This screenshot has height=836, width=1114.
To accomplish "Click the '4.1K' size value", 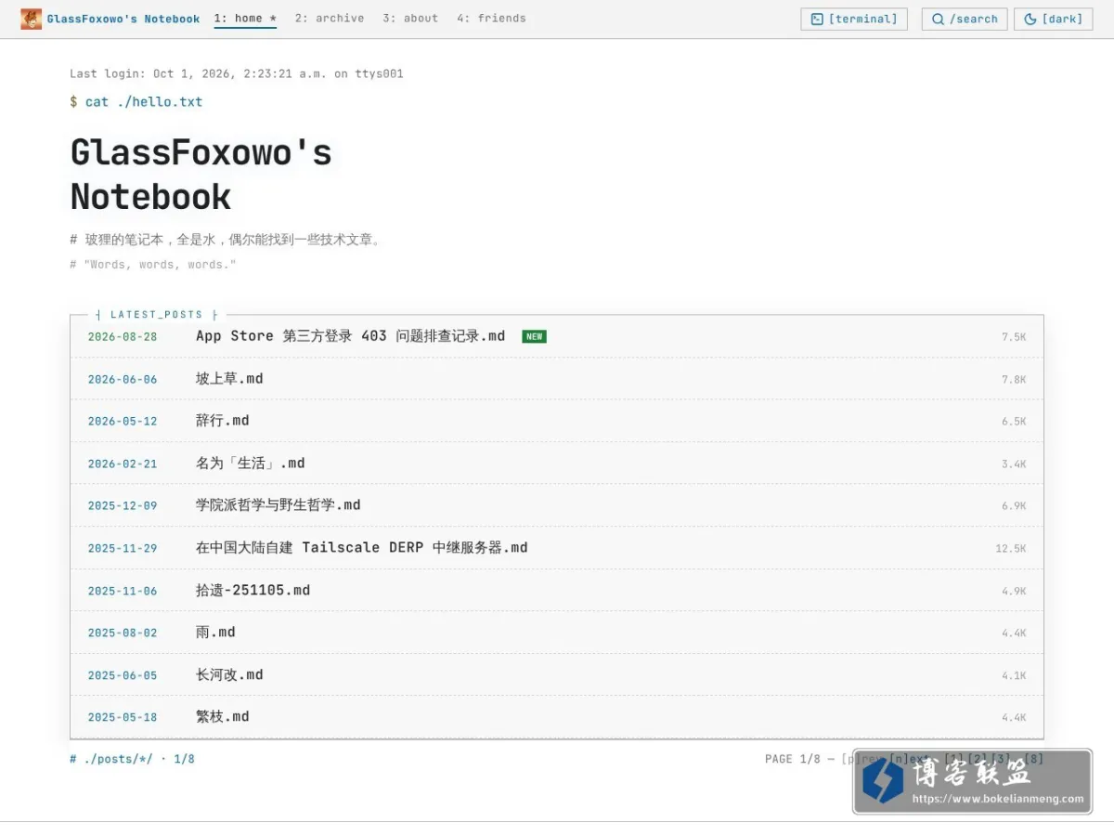I will tap(1014, 675).
